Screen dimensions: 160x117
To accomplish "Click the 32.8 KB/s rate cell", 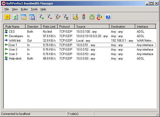I will (x=49, y=41).
